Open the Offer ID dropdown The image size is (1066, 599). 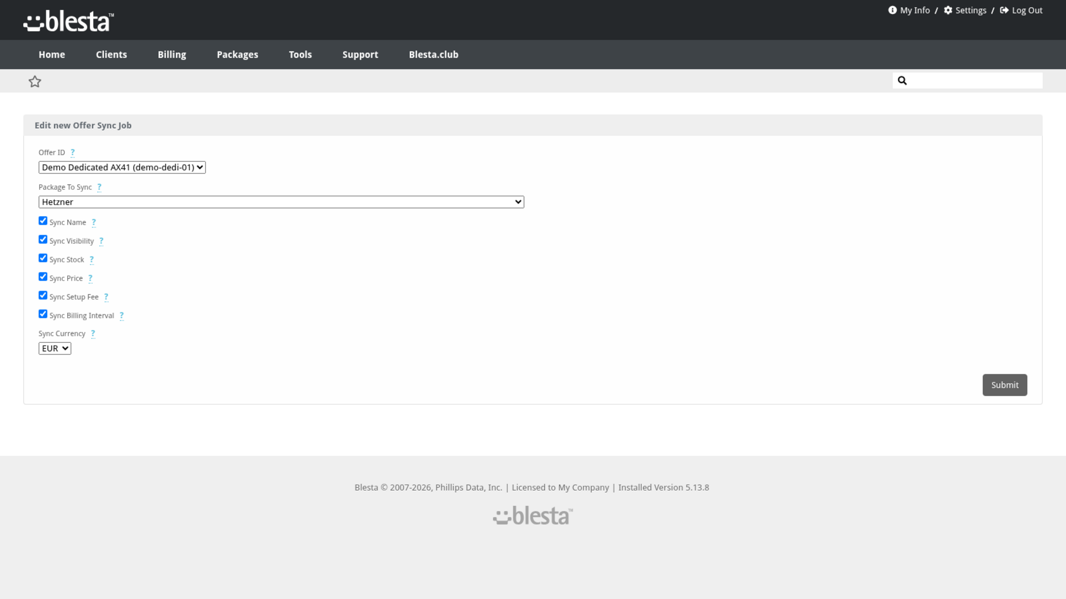(122, 167)
